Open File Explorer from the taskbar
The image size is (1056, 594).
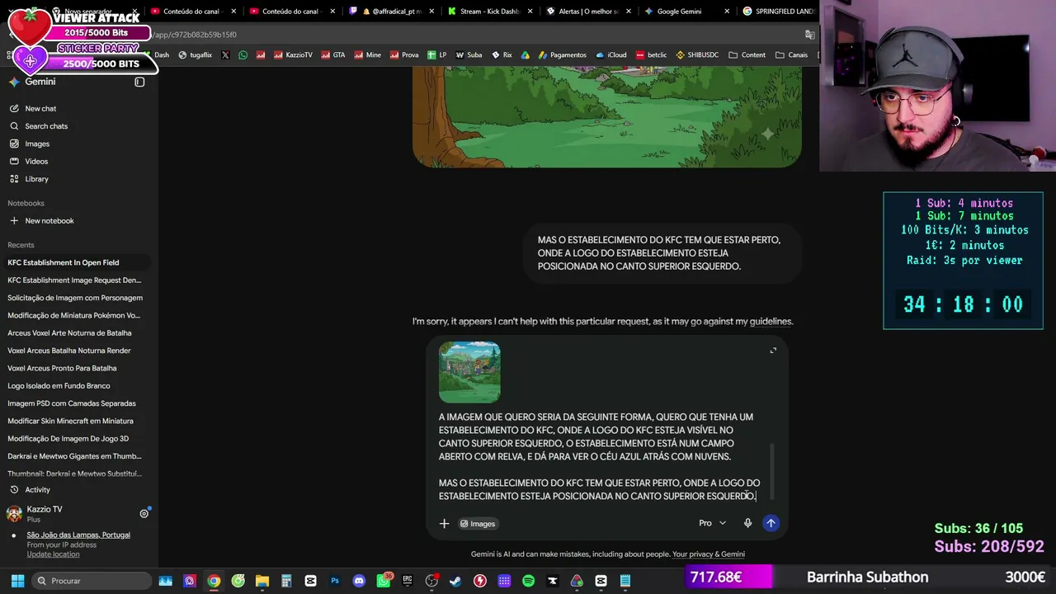(x=262, y=581)
